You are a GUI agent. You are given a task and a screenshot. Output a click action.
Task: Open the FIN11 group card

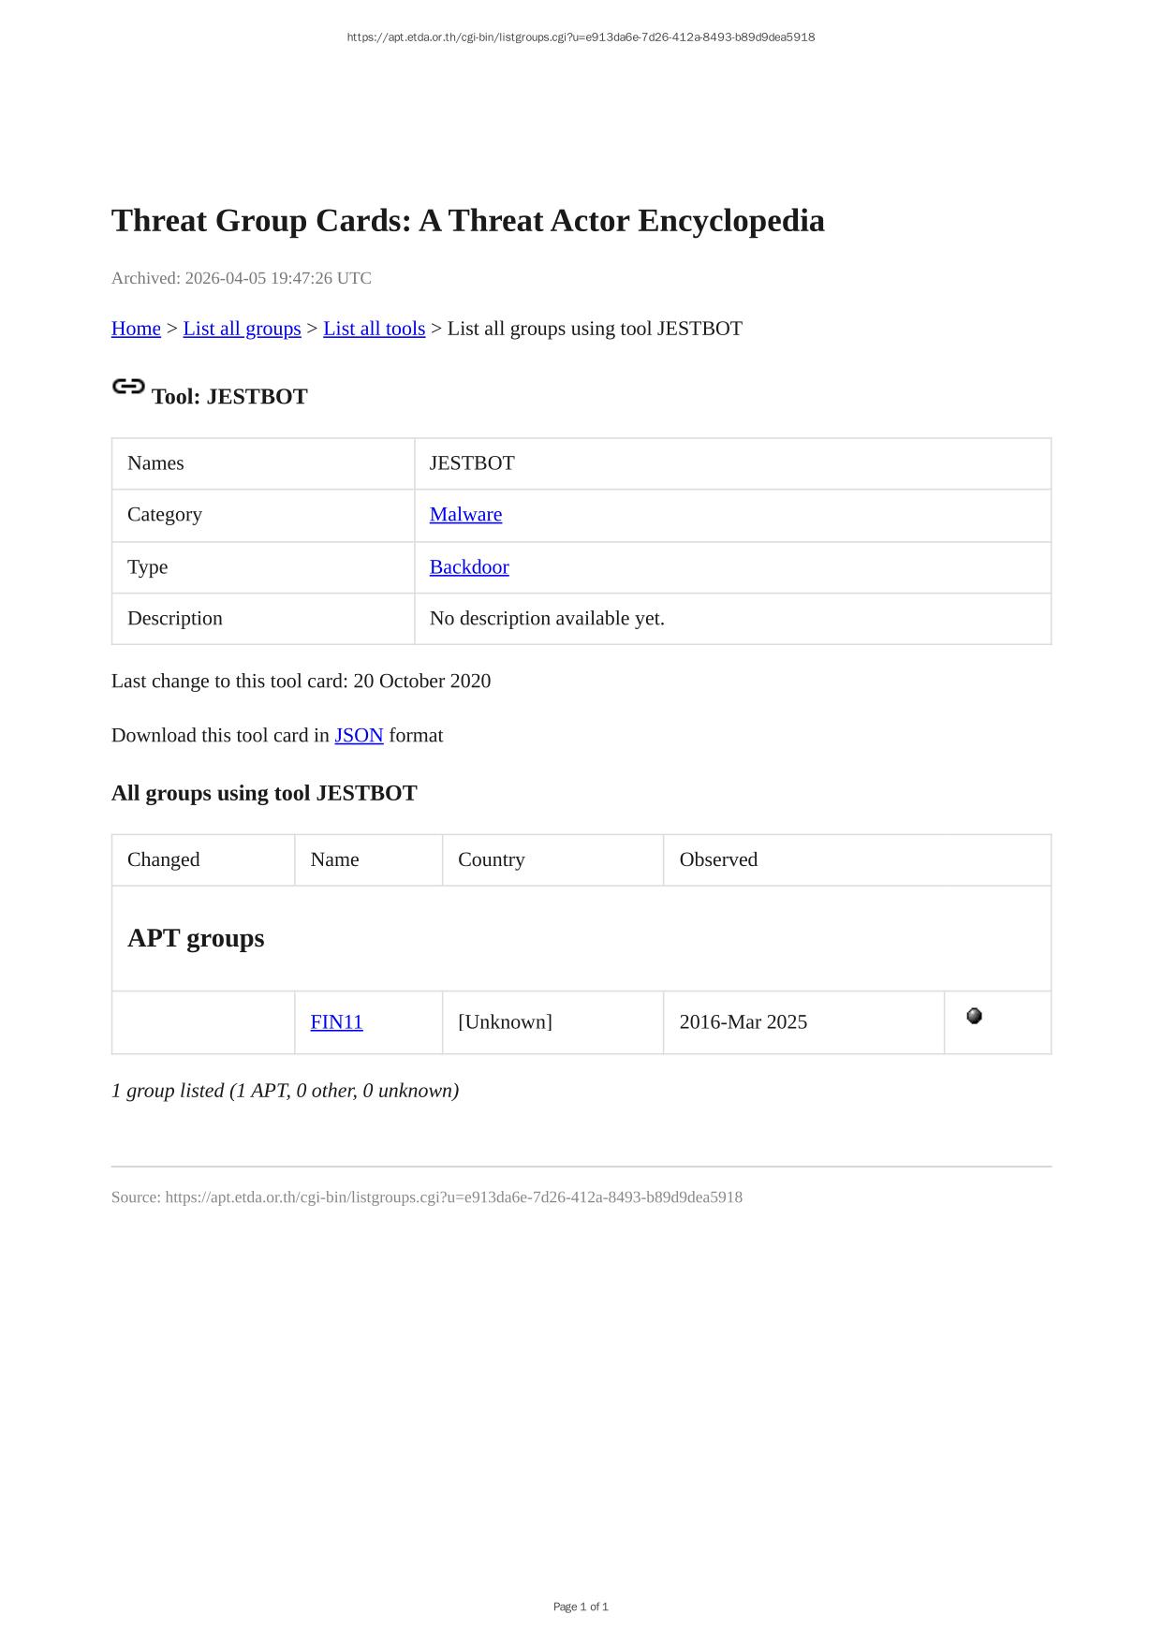[x=336, y=1021]
